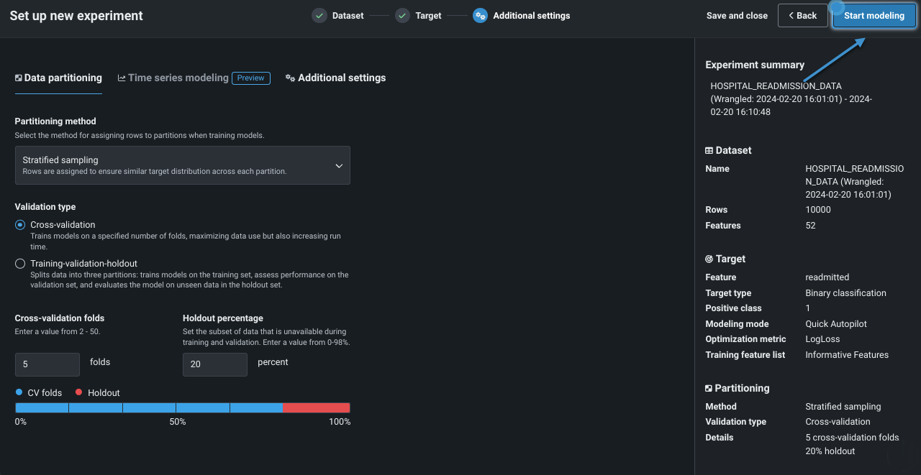
Task: Open the Time series modeling tab
Action: click(178, 78)
